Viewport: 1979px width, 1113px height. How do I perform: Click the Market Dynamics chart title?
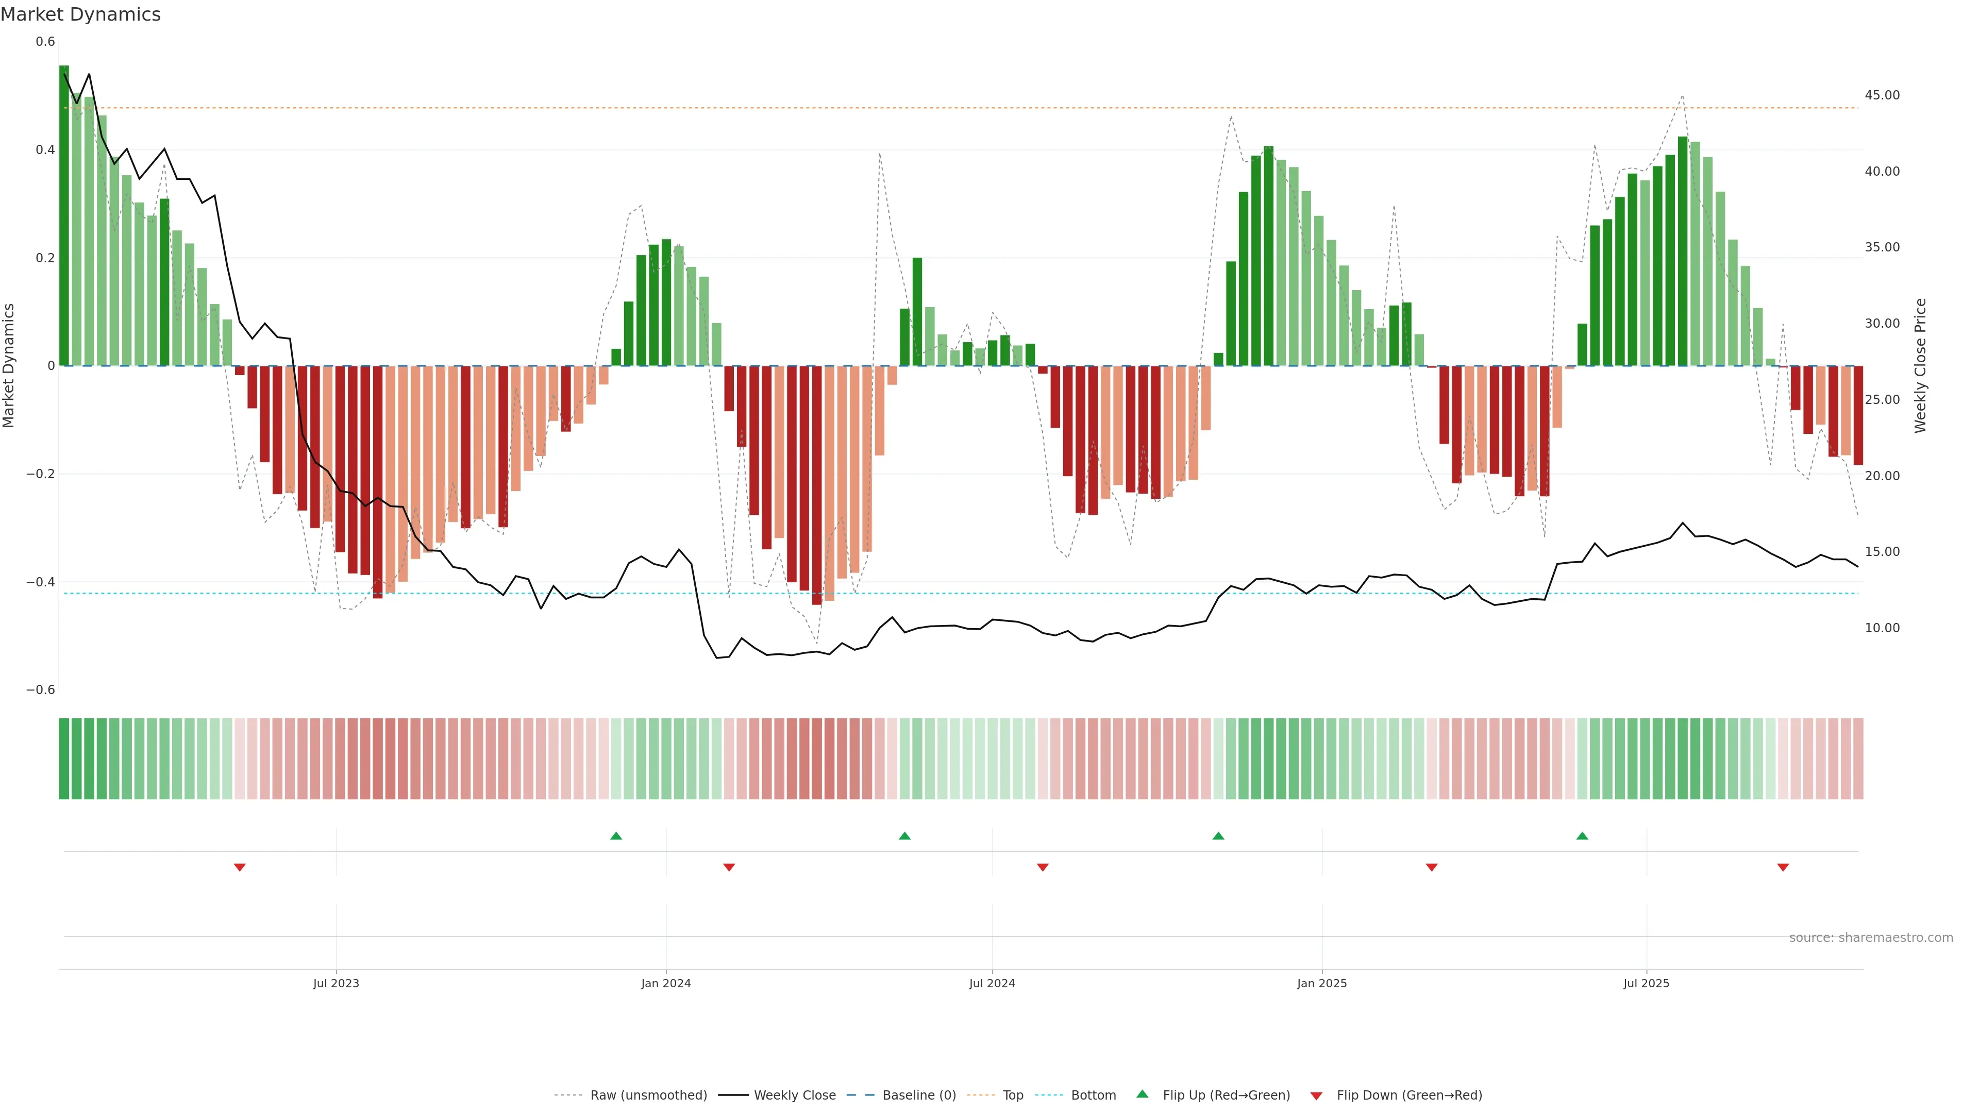click(x=81, y=14)
